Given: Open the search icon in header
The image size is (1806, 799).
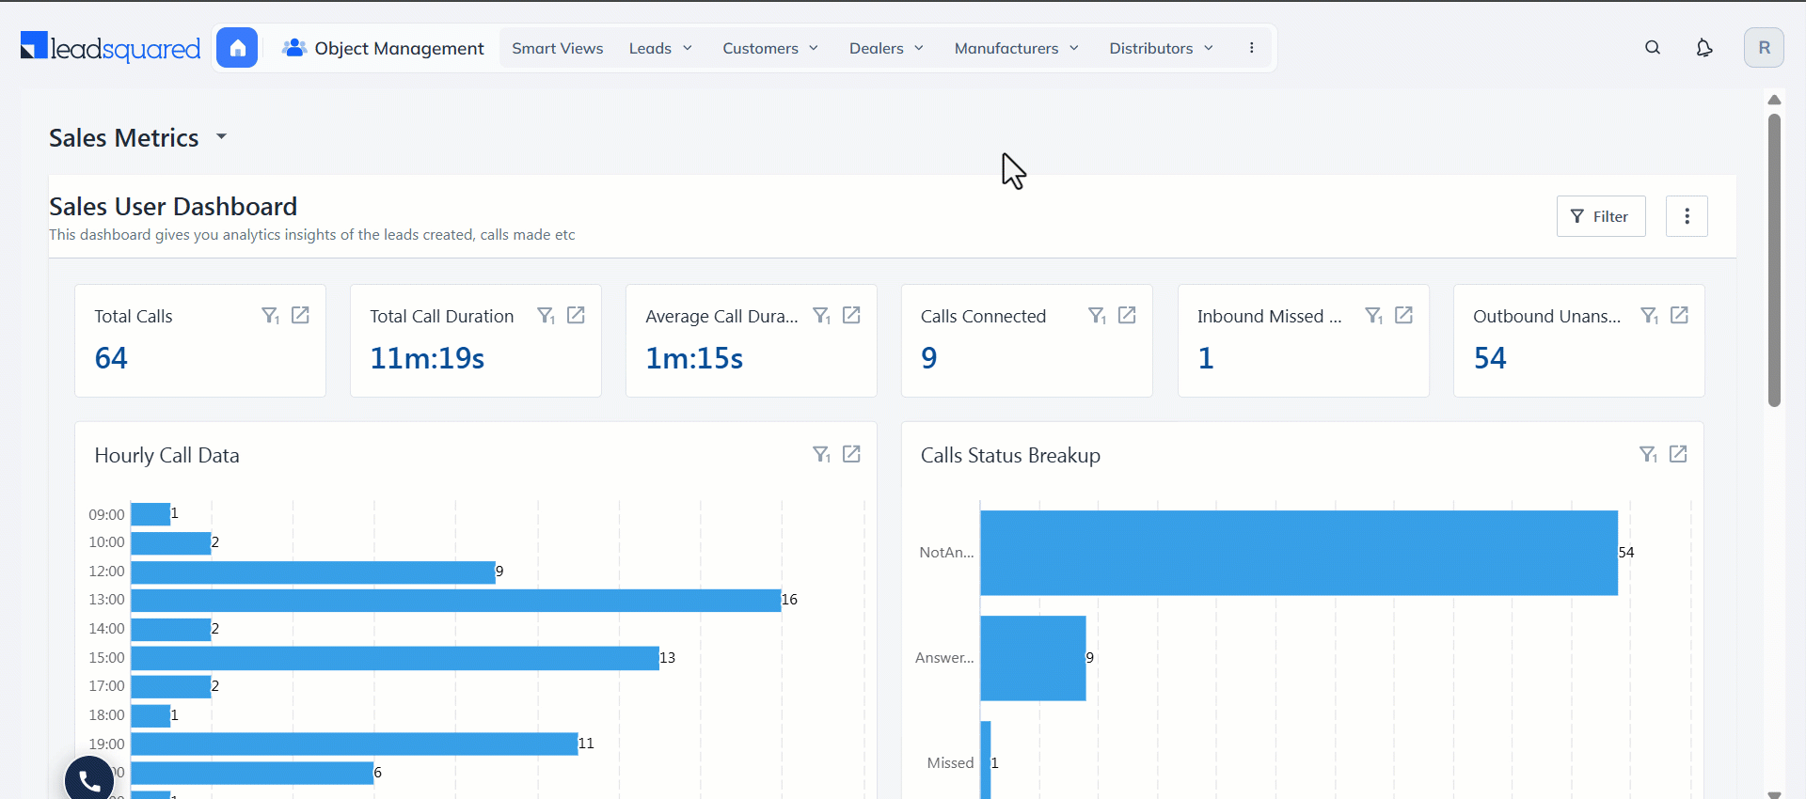Looking at the screenshot, I should (1653, 48).
